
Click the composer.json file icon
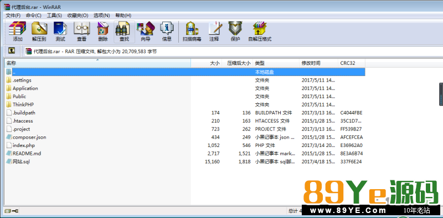pyautogui.click(x=9, y=137)
